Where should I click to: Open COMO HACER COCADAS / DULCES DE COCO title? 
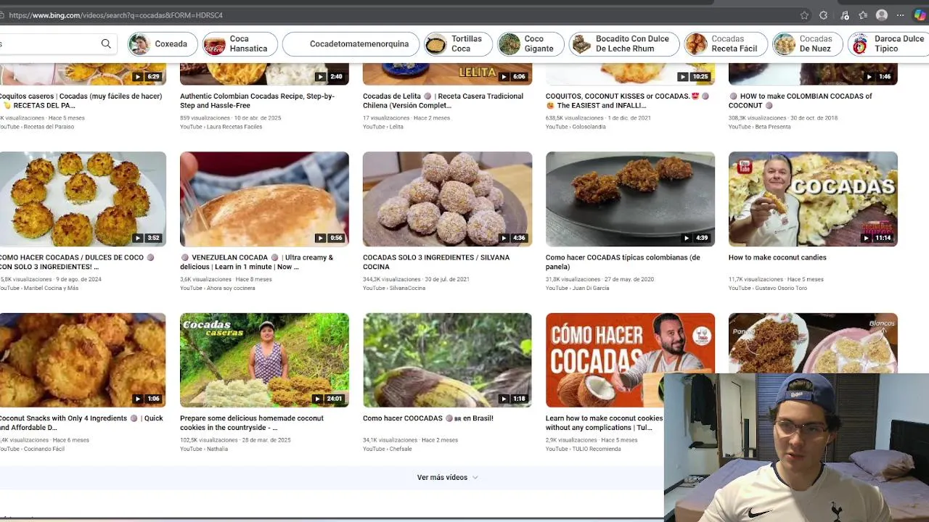point(77,262)
